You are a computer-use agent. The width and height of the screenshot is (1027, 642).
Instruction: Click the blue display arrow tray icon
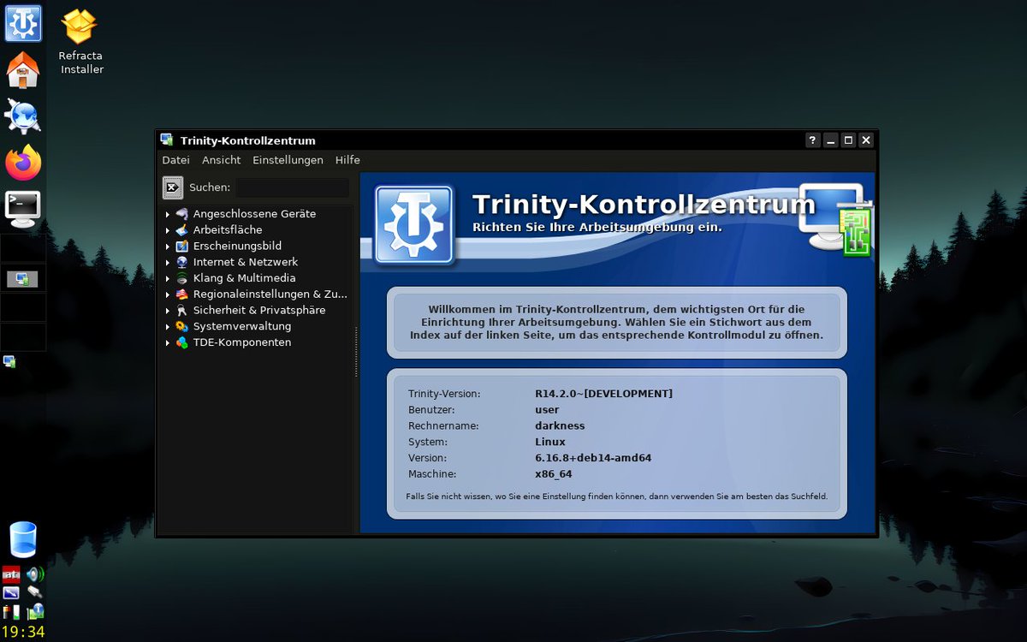click(x=11, y=592)
